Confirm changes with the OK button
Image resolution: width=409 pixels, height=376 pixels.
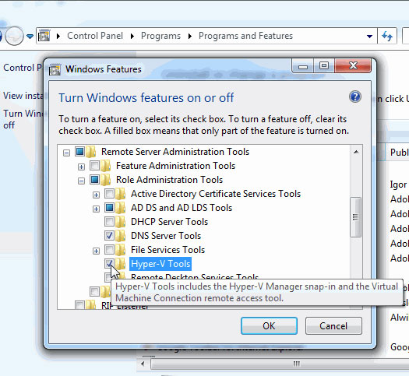pyautogui.click(x=269, y=325)
